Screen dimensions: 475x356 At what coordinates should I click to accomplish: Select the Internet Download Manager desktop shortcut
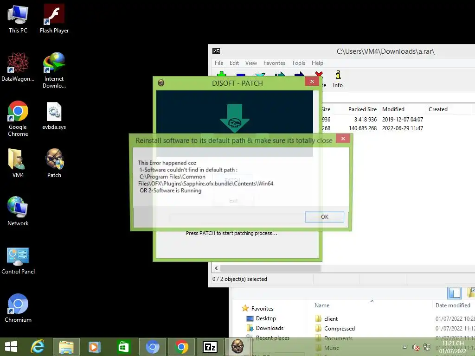(54, 70)
